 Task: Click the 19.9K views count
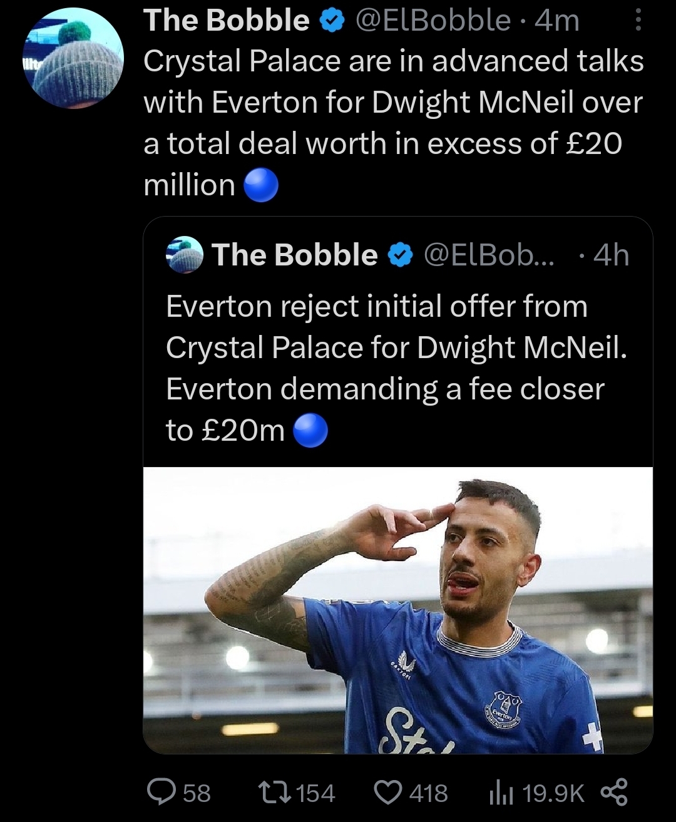(x=553, y=793)
